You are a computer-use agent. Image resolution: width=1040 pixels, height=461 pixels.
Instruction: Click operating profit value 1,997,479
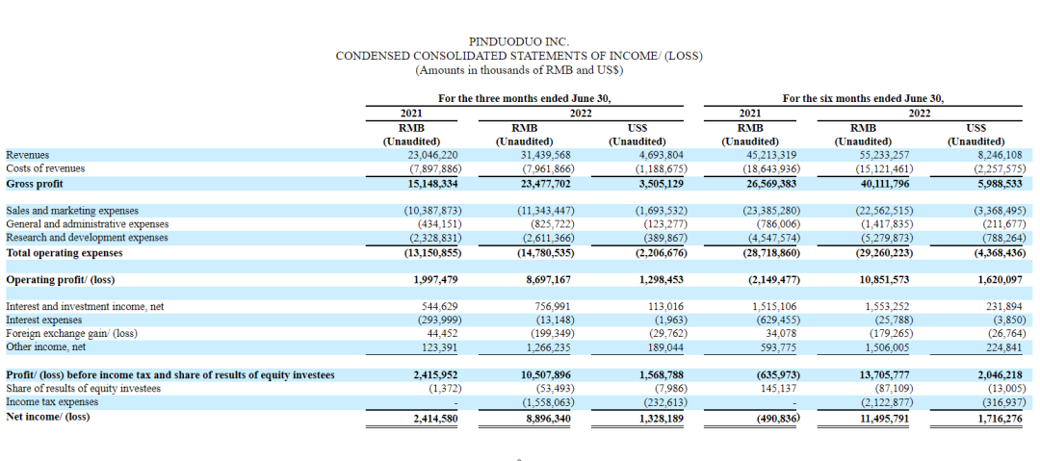pos(435,280)
